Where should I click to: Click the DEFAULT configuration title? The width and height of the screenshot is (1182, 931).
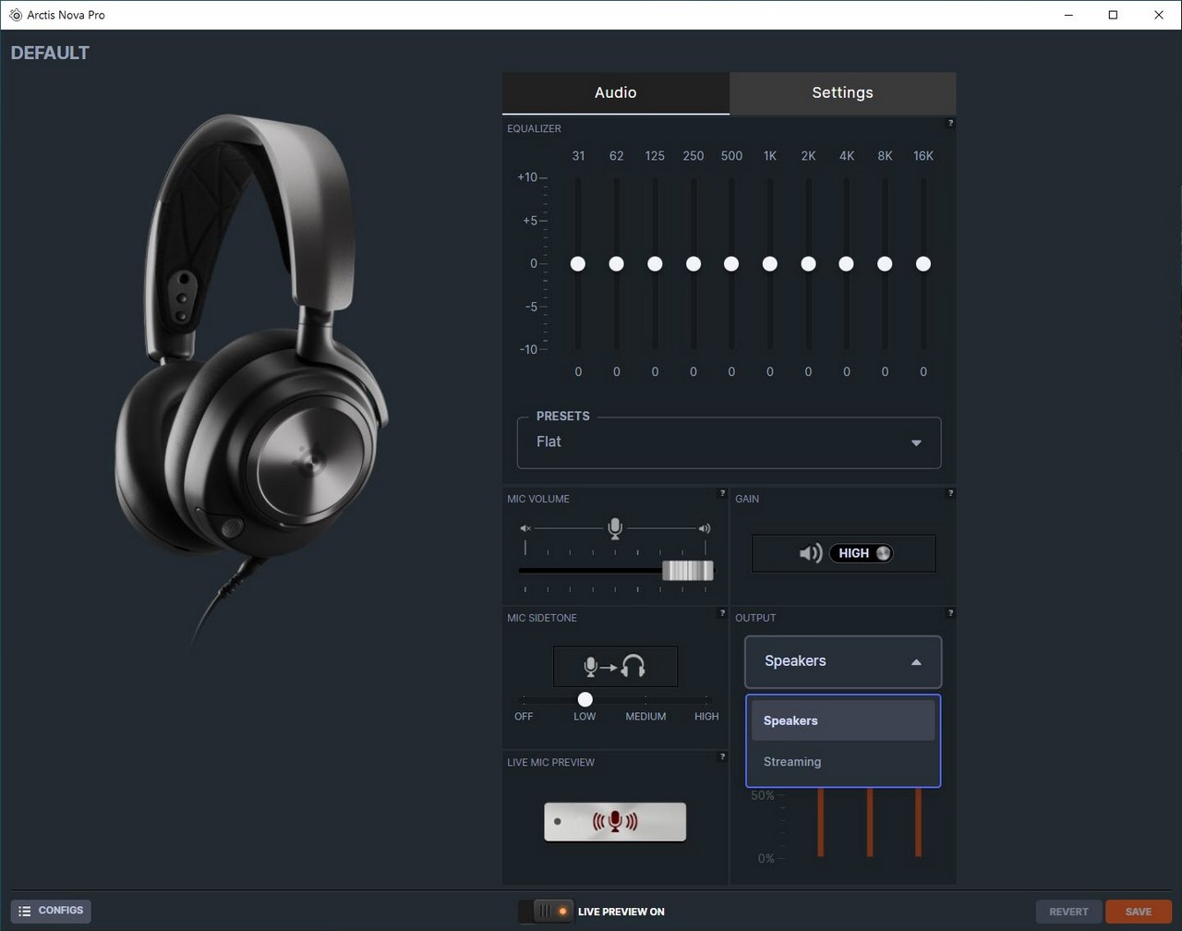click(x=50, y=53)
